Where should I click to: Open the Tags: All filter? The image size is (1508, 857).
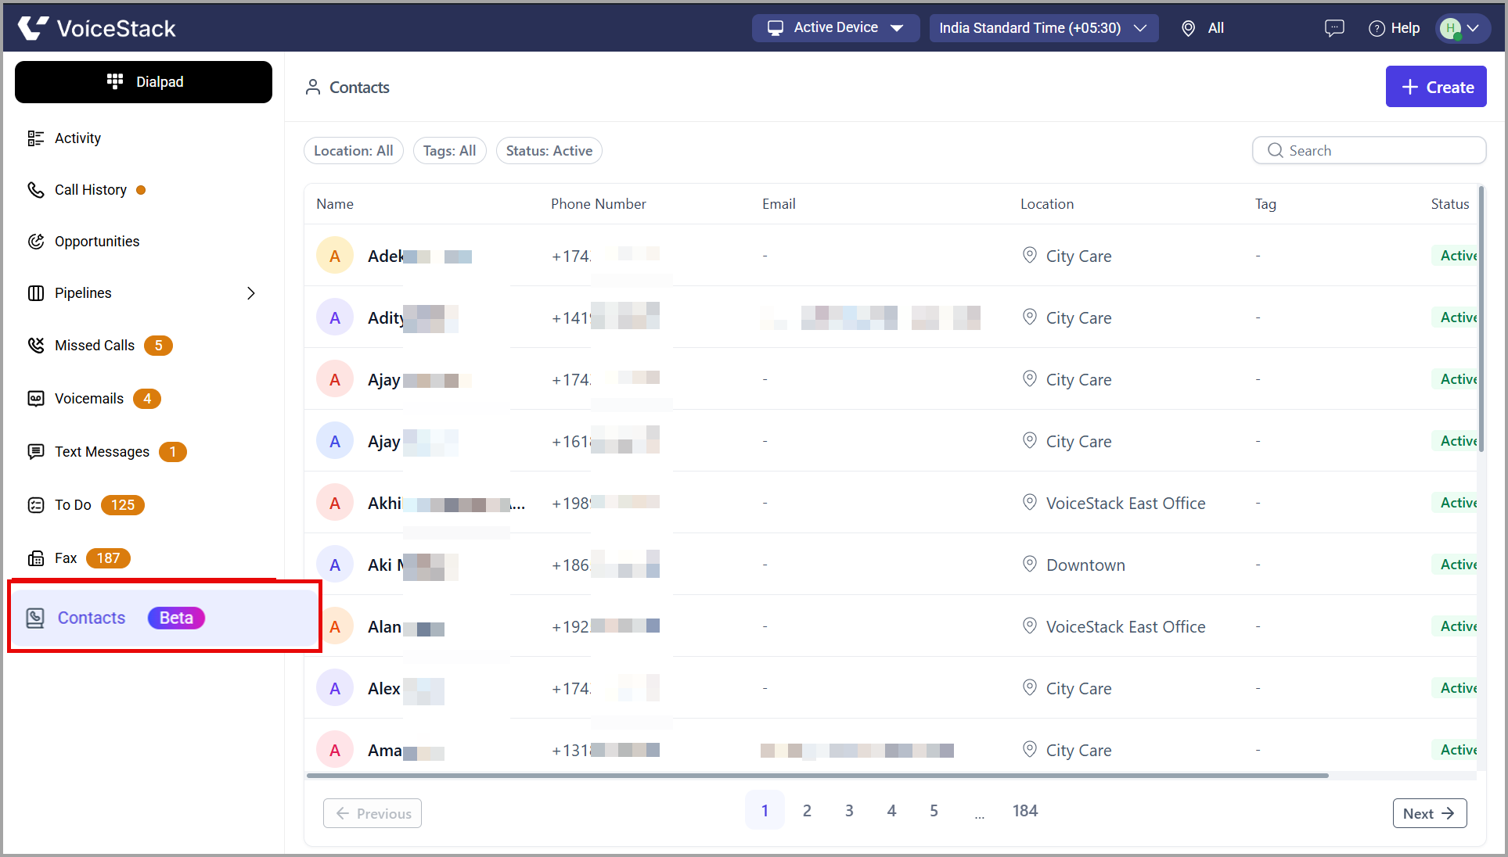[449, 151]
